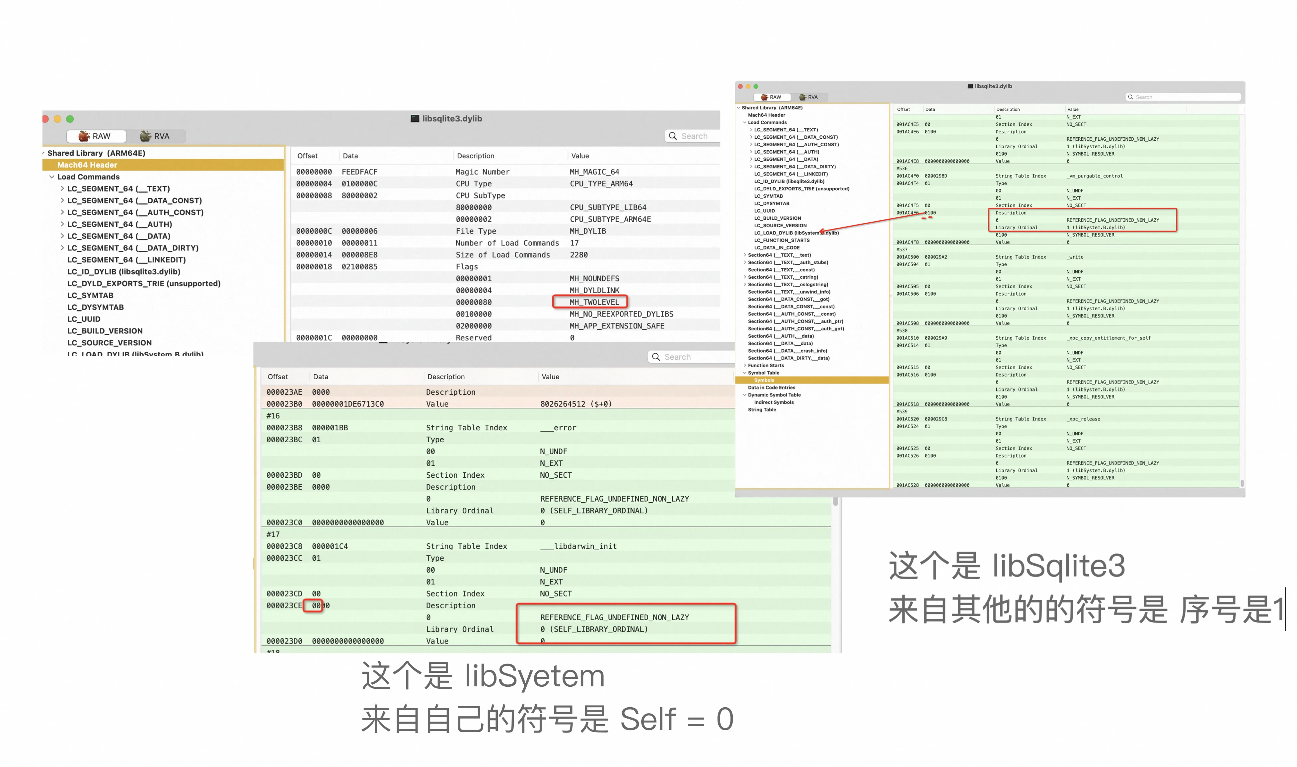Screen dimensions: 1297x767
Task: Click the MH_TWOLEVEL flag value
Action: pos(594,302)
